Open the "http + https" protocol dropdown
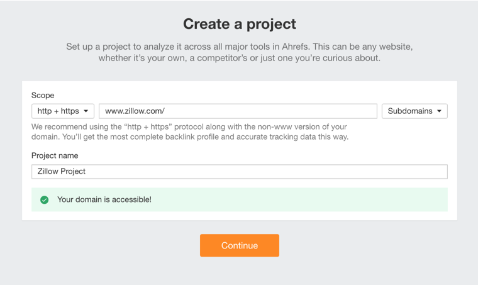The height and width of the screenshot is (285, 478). [x=63, y=111]
